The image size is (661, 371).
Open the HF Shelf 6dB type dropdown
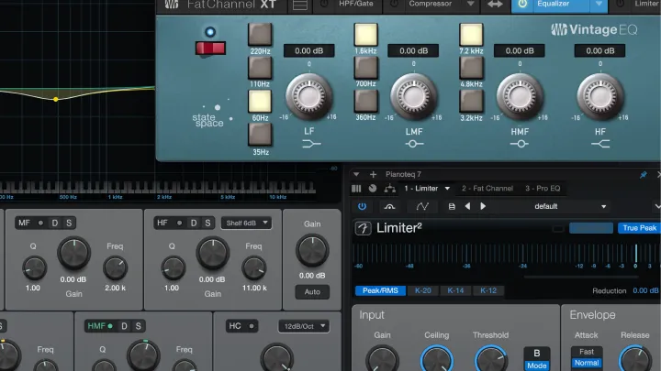(x=246, y=223)
